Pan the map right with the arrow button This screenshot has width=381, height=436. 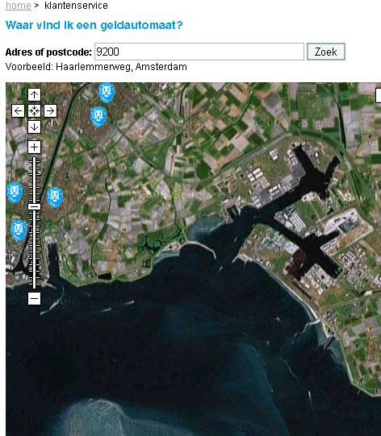pos(50,111)
